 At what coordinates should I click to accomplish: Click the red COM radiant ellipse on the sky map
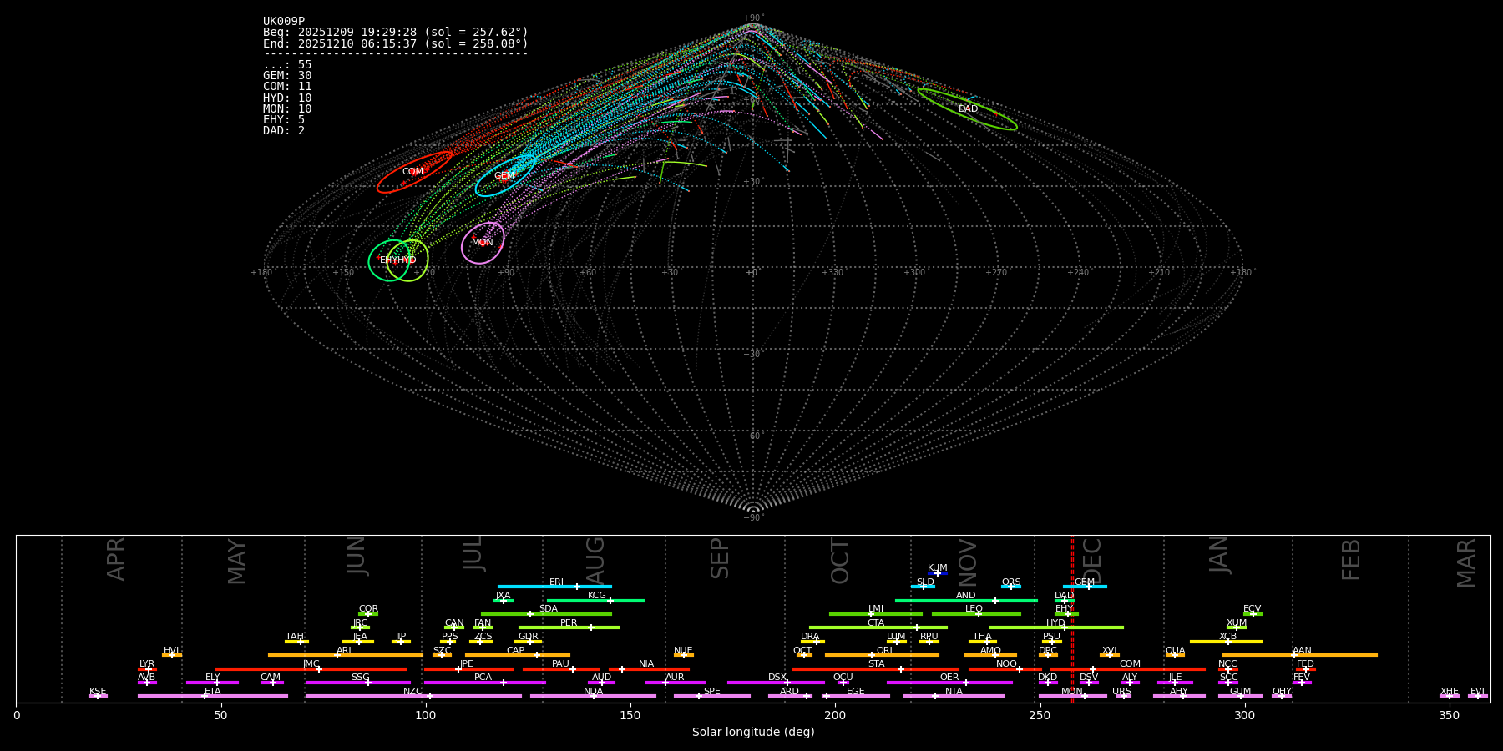tap(413, 172)
